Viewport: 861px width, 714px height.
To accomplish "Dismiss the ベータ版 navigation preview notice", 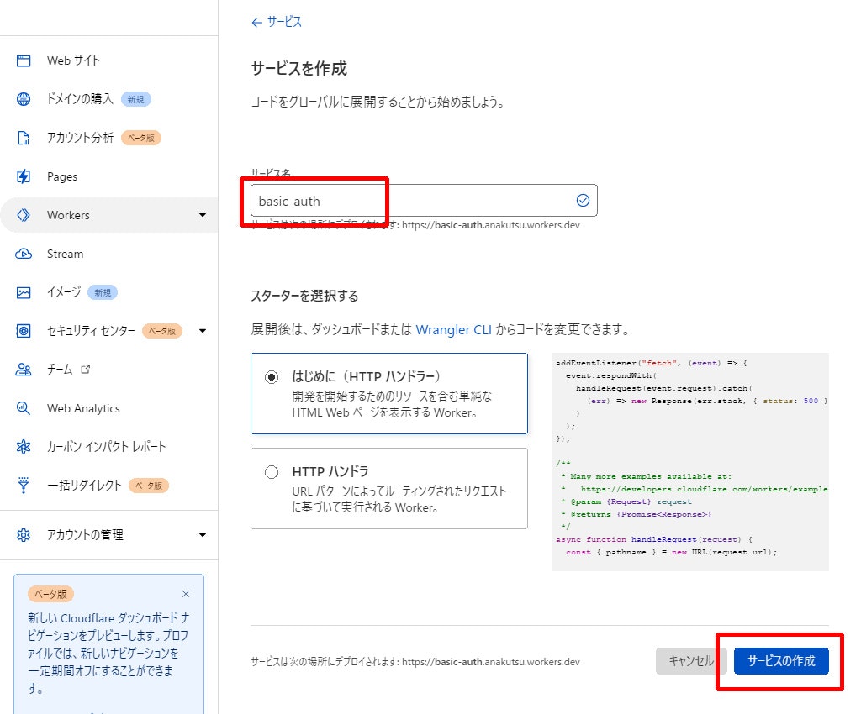I will pos(186,593).
